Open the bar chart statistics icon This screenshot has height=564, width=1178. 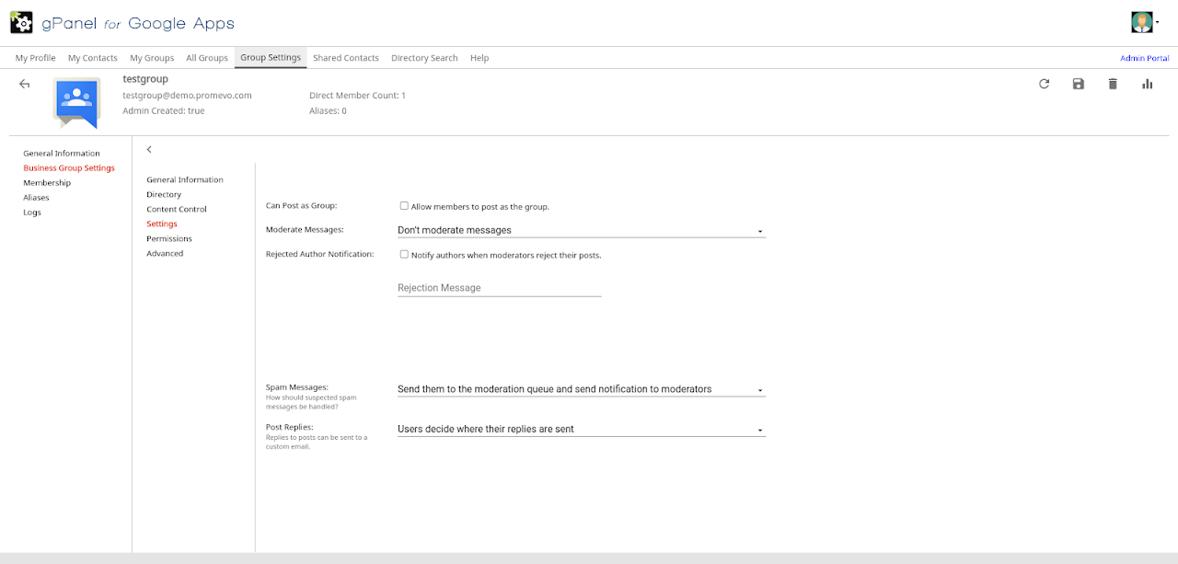click(1147, 84)
